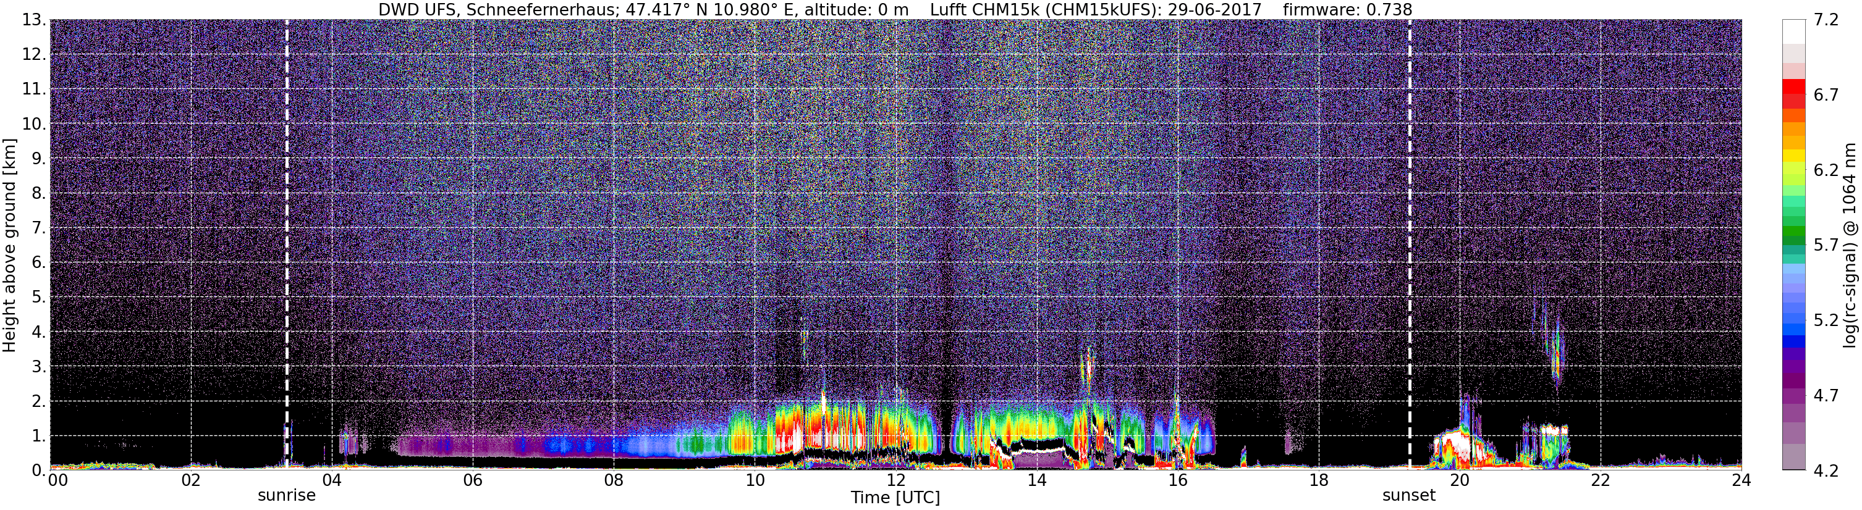Click the x-axis tick label '20'
This screenshot has height=510, width=1862.
(1460, 480)
